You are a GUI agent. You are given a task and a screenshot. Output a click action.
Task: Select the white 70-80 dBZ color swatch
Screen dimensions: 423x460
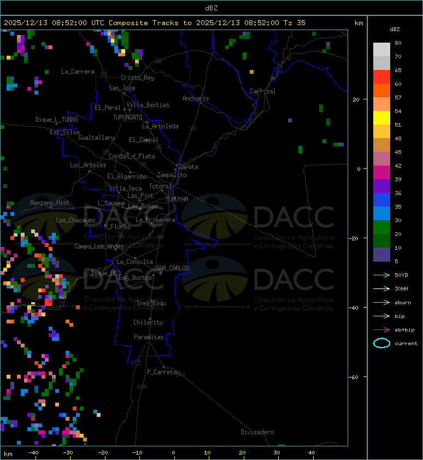381,50
